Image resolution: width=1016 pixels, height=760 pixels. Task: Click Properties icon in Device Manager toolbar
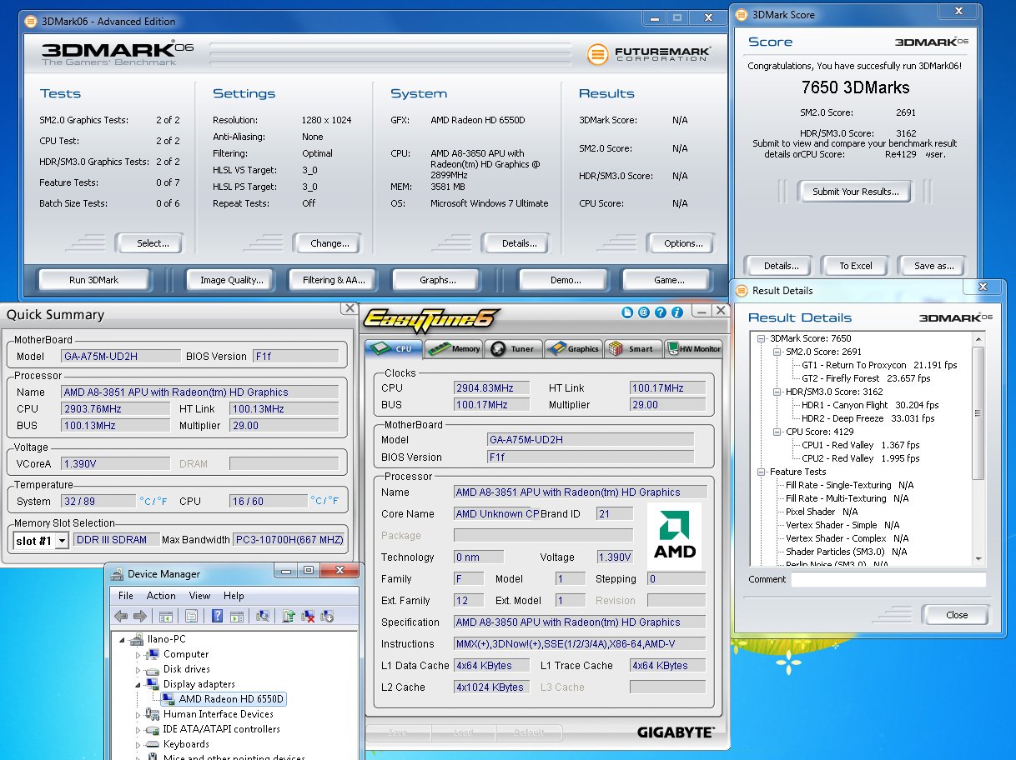pos(191,617)
